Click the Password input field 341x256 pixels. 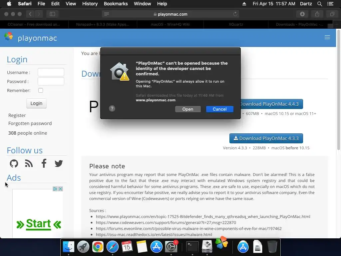(51, 81)
